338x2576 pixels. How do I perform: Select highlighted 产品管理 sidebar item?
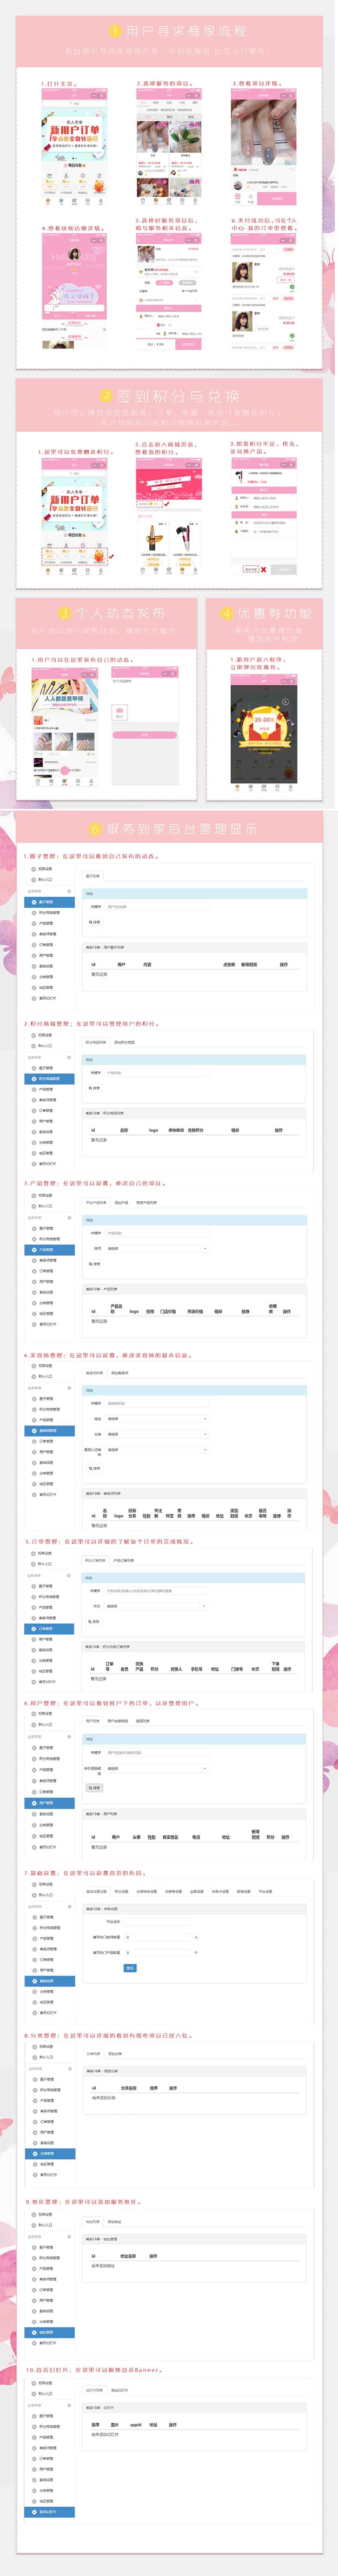[x=49, y=1250]
